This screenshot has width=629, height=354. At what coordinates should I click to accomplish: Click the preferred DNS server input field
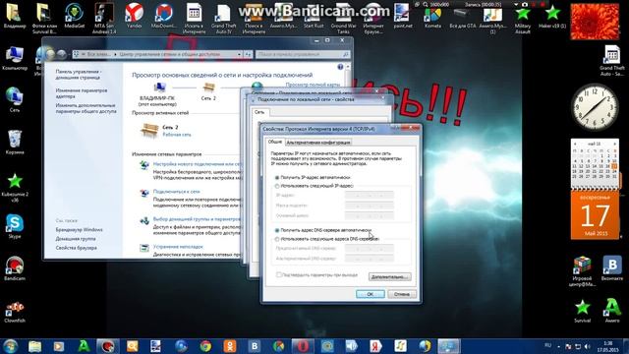coord(370,249)
